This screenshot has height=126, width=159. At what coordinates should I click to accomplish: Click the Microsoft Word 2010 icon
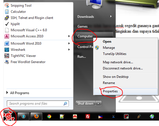pyautogui.click(x=7, y=43)
